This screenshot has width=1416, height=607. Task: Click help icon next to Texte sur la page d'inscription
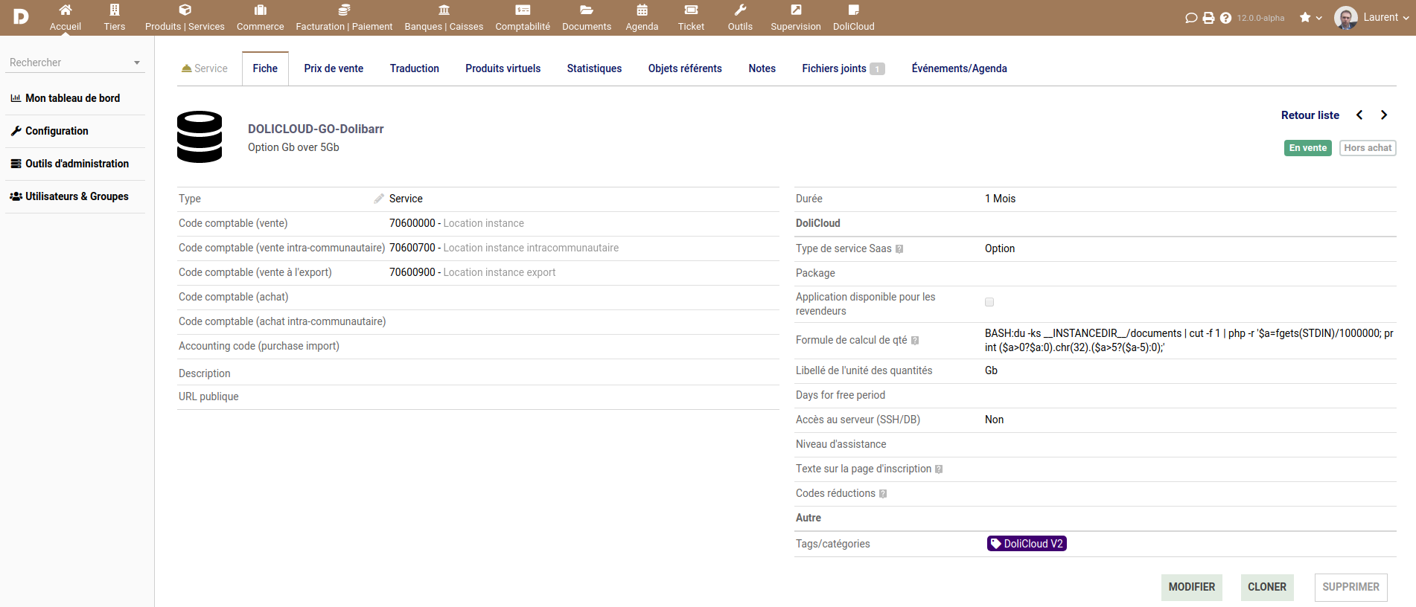tap(939, 469)
